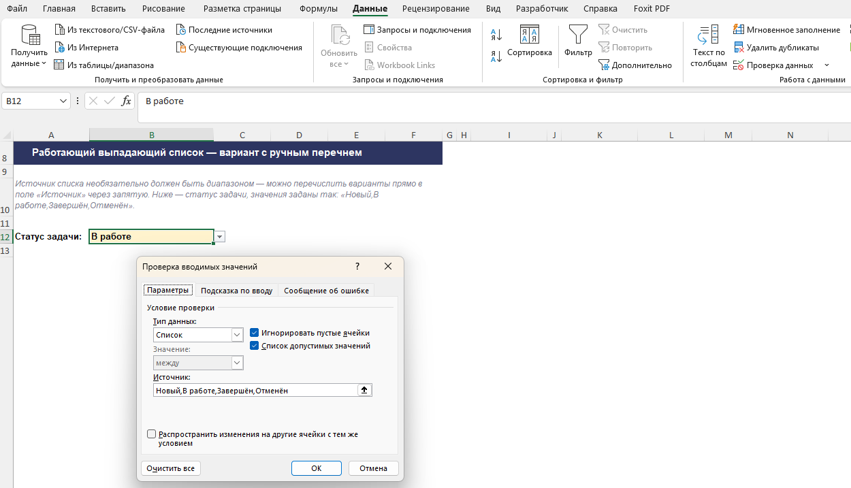Select column header B
The width and height of the screenshot is (851, 488).
tap(151, 135)
